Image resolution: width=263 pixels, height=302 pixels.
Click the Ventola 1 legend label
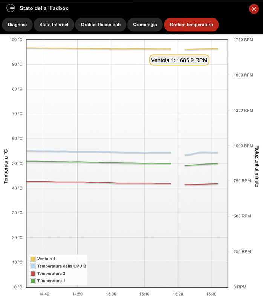click(46, 259)
